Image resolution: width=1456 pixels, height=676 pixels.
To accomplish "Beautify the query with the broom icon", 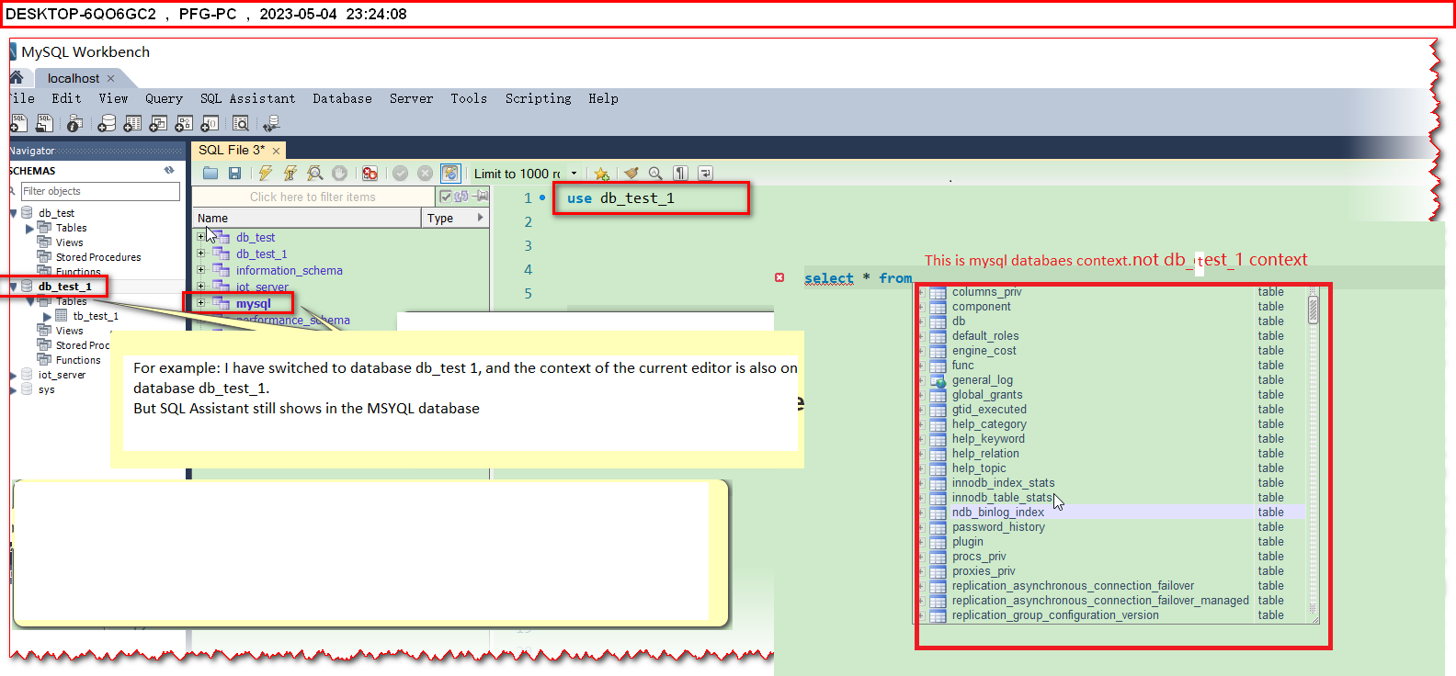I will click(x=631, y=173).
